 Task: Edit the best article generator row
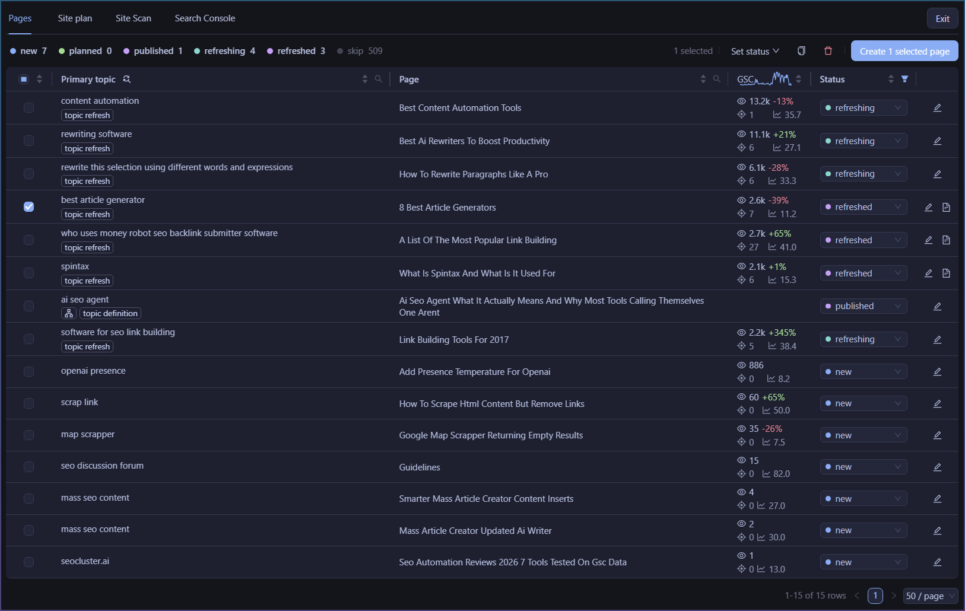coord(929,207)
